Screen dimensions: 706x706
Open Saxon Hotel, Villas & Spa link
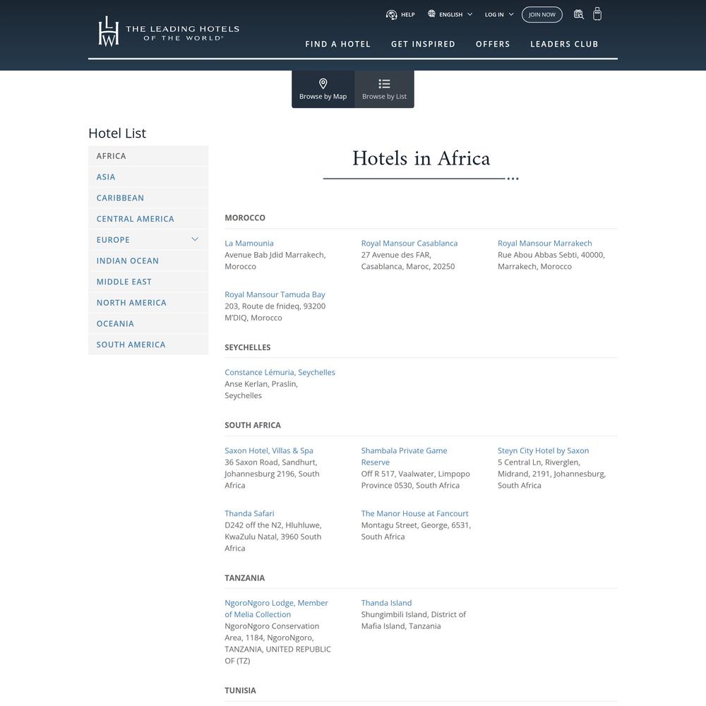pos(269,450)
